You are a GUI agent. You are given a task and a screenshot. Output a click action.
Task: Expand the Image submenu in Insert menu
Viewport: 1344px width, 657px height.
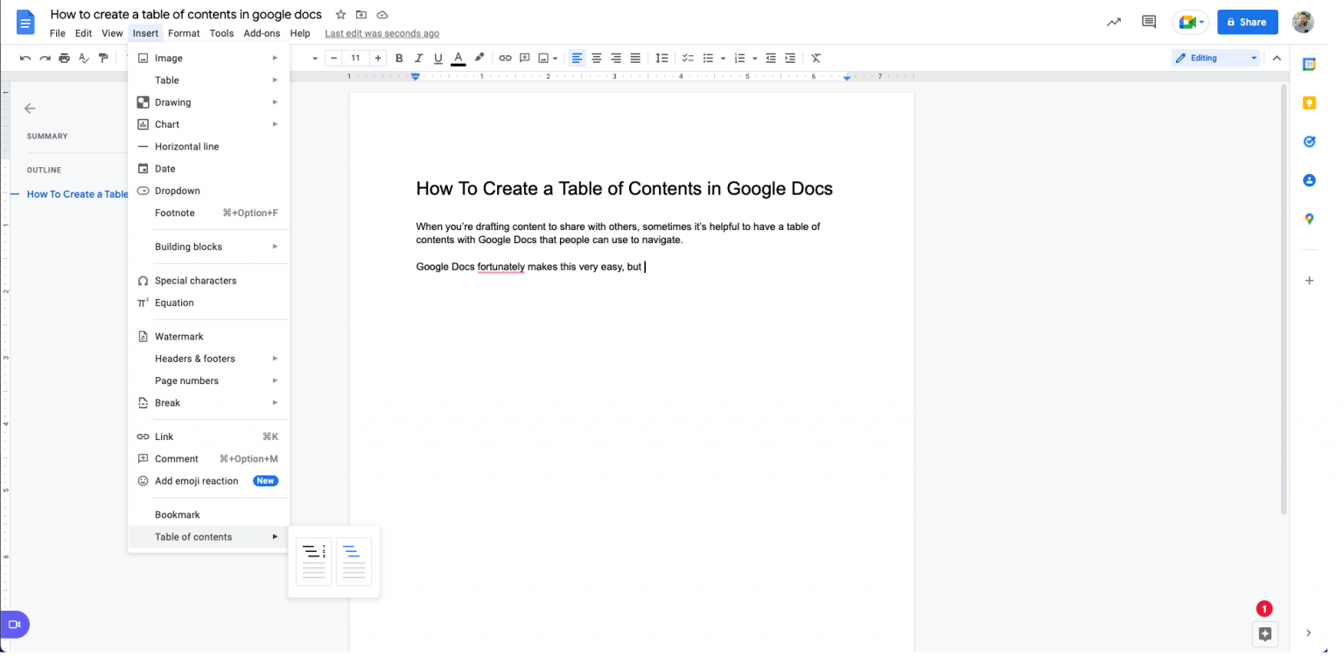tap(208, 59)
